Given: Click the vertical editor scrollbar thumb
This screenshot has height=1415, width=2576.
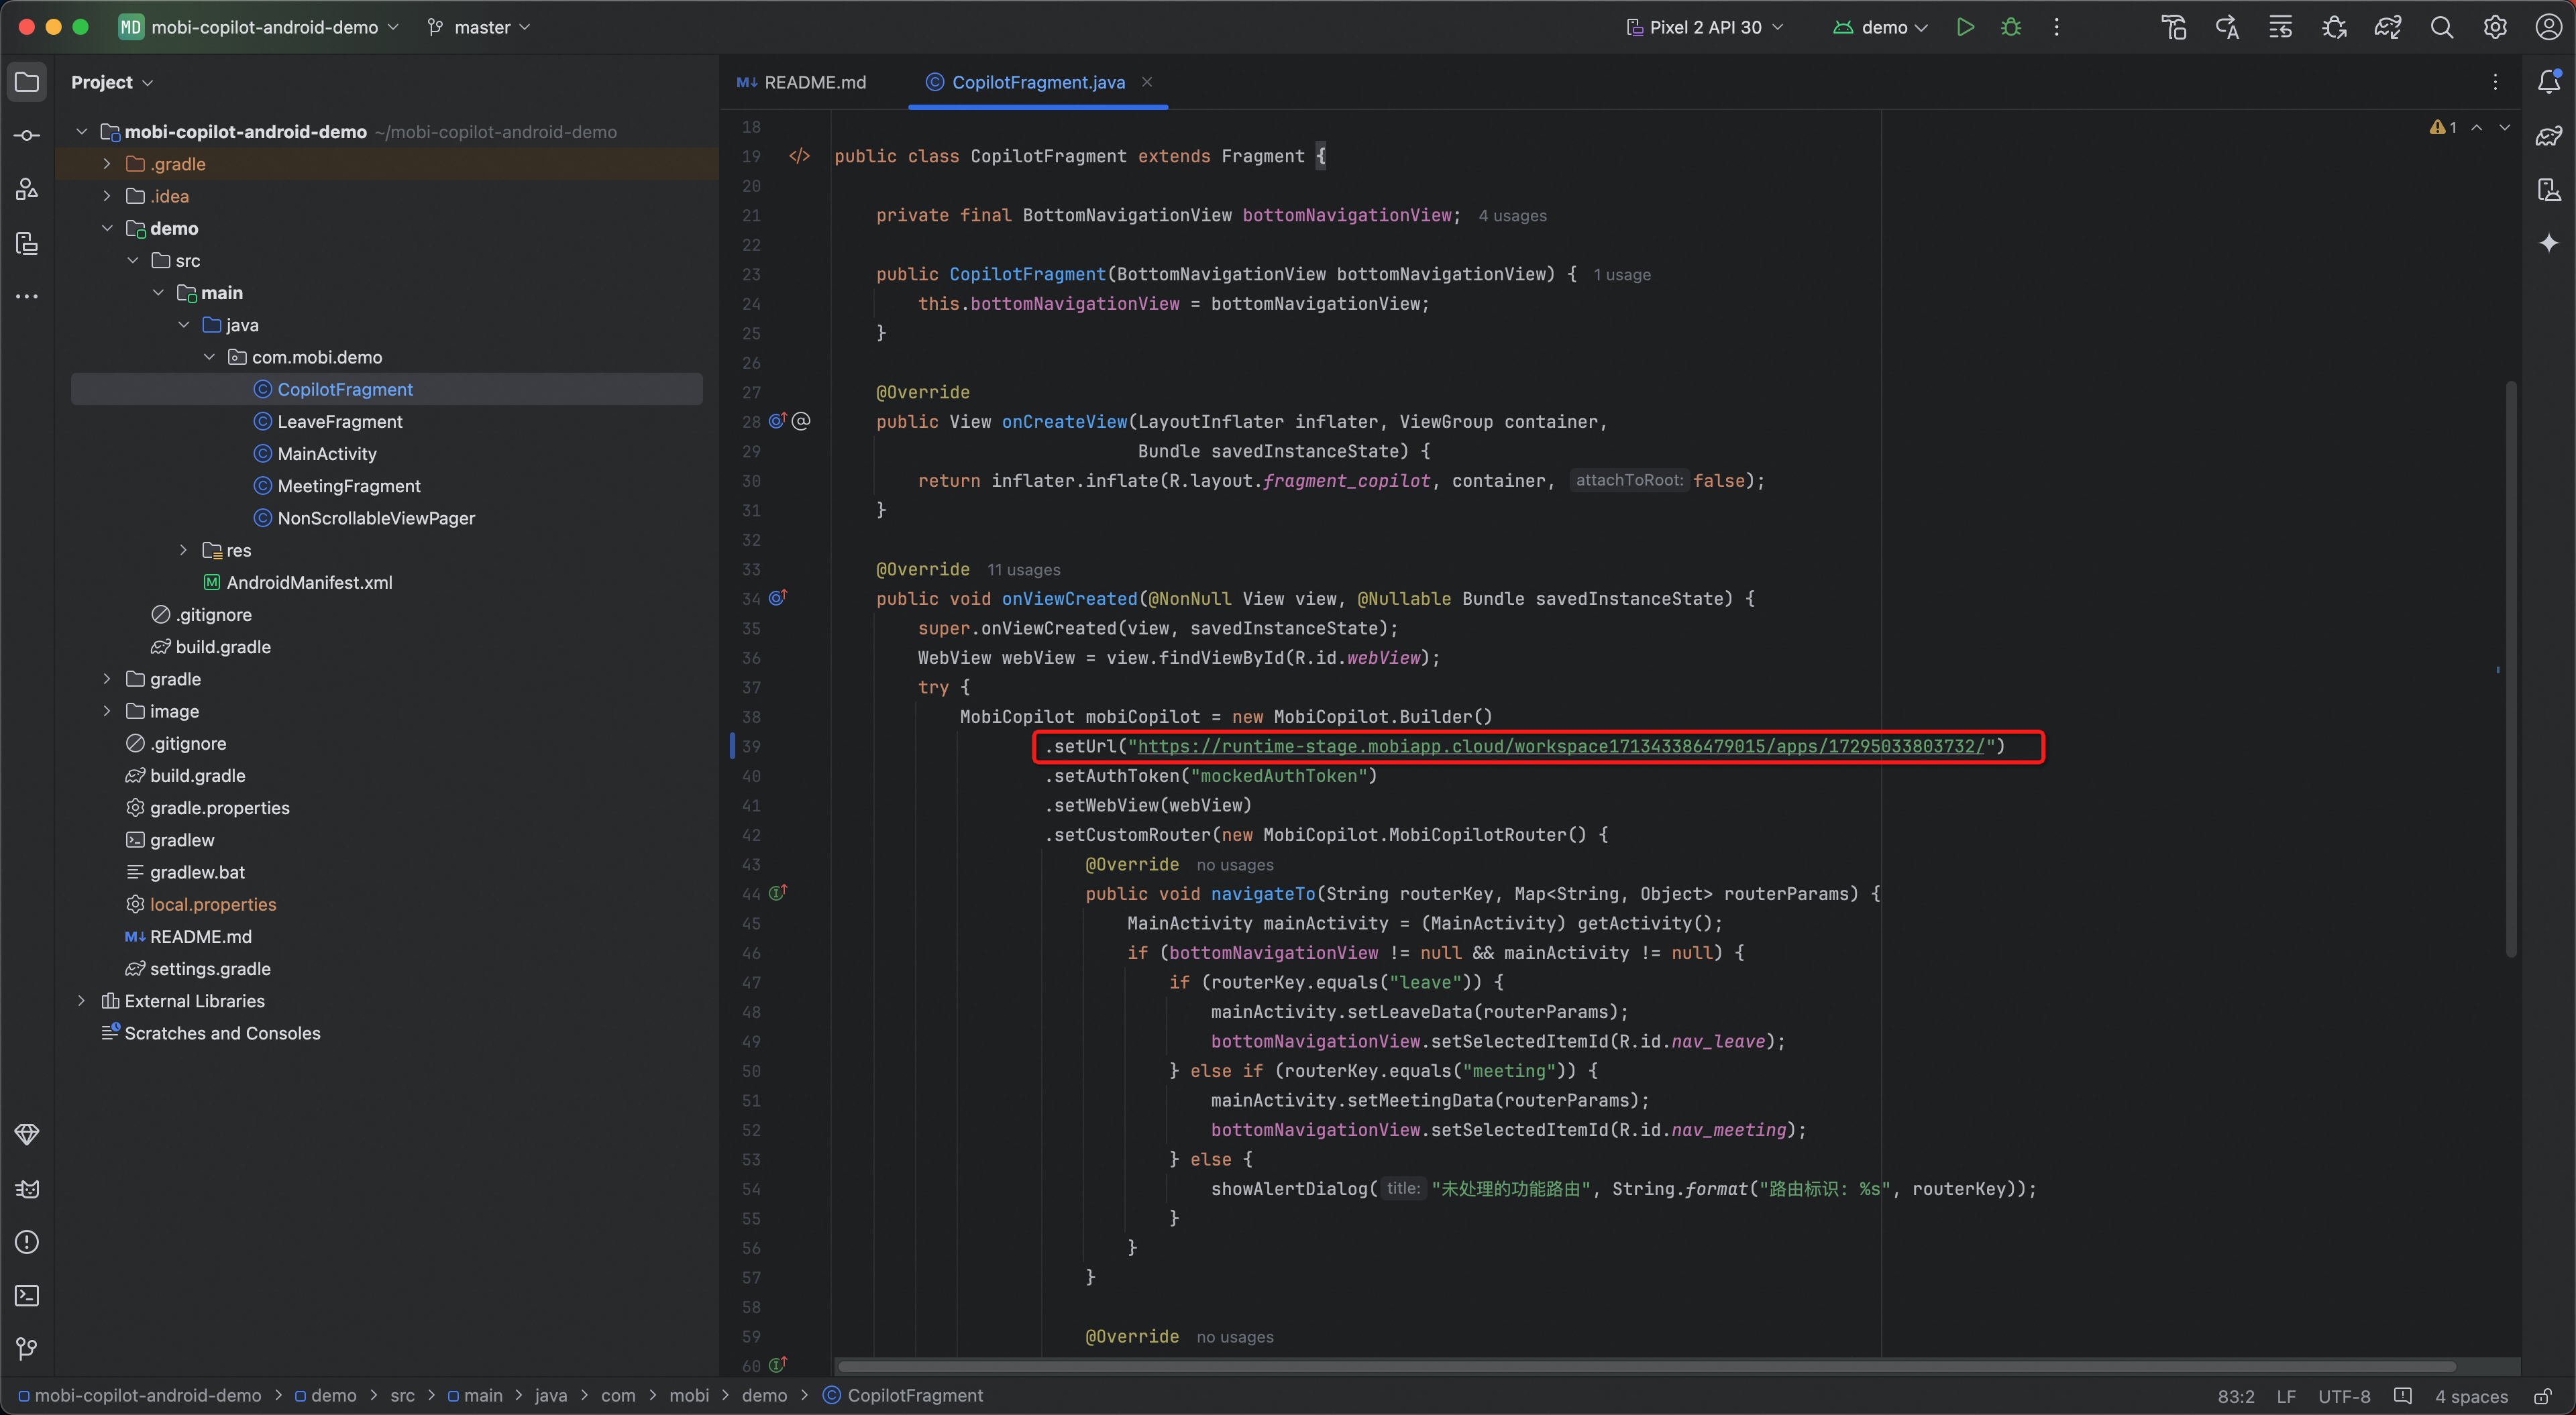Looking at the screenshot, I should 2510,668.
